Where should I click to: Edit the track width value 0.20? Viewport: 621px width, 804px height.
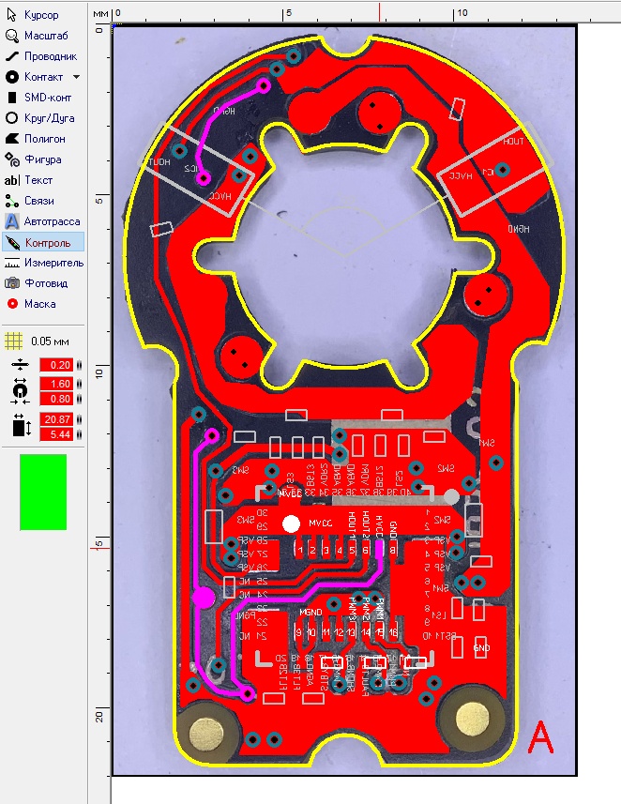[x=56, y=365]
